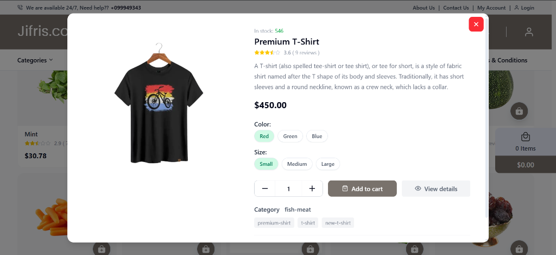556x255 pixels.
Task: Click the quantity input field
Action: click(288, 189)
